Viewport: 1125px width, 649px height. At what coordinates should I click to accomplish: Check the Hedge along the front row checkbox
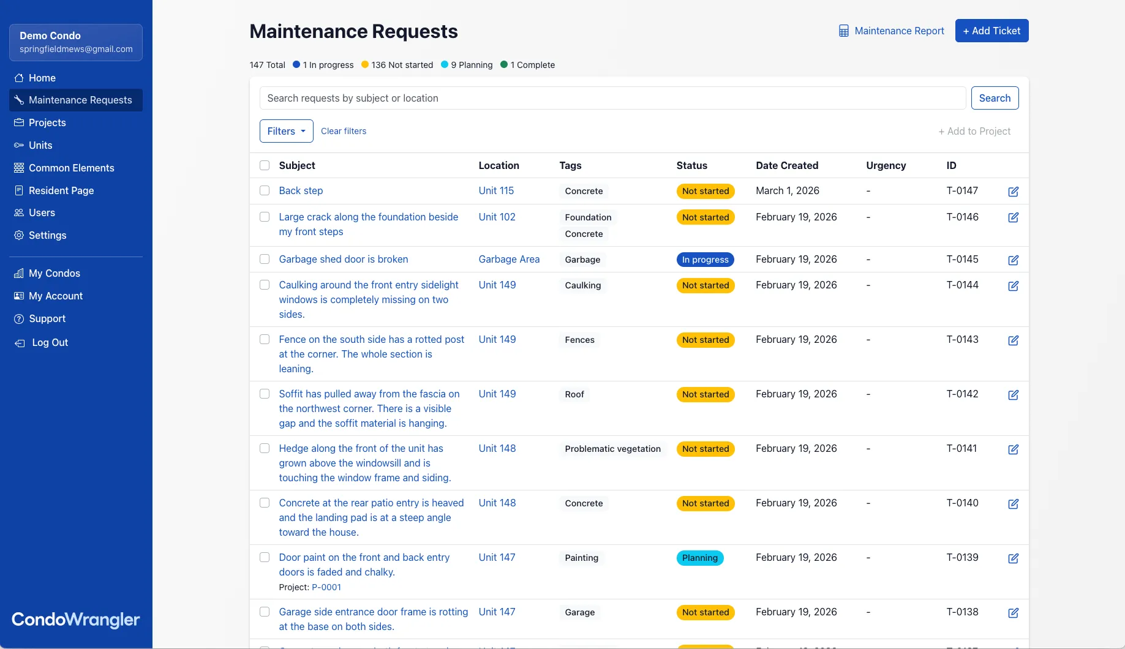pyautogui.click(x=265, y=448)
